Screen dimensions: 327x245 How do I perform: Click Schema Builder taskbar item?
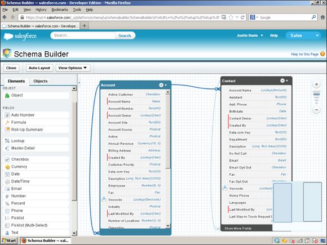coord(46,240)
